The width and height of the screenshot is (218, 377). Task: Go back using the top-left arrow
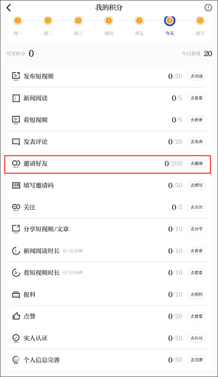pyautogui.click(x=9, y=8)
